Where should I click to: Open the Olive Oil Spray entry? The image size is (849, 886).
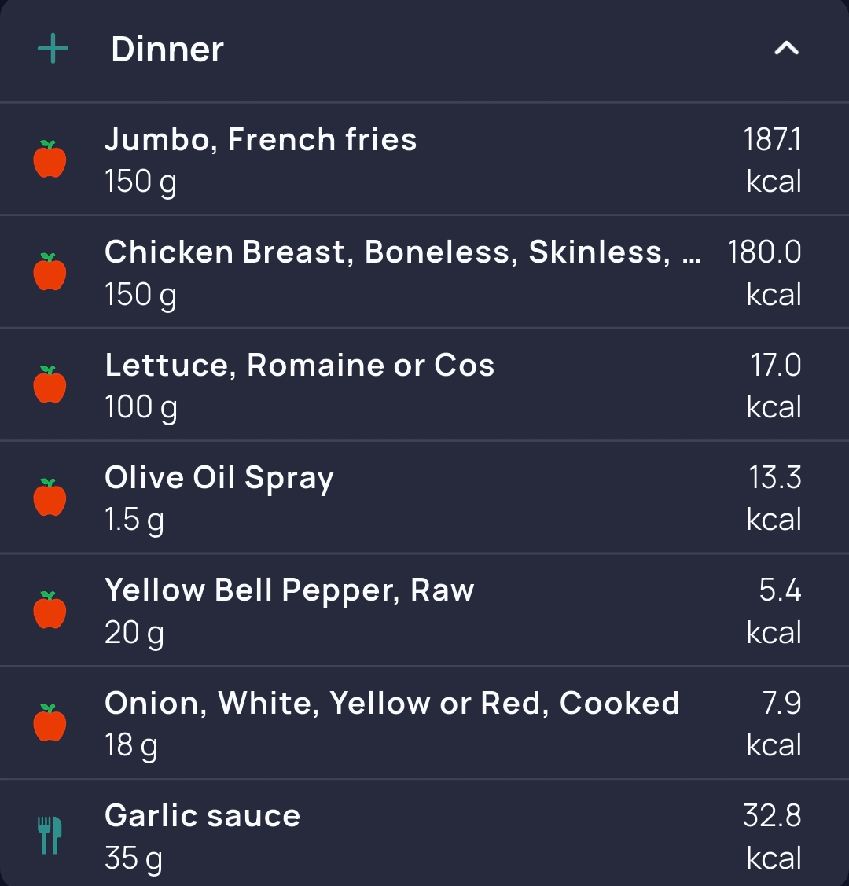(x=424, y=497)
